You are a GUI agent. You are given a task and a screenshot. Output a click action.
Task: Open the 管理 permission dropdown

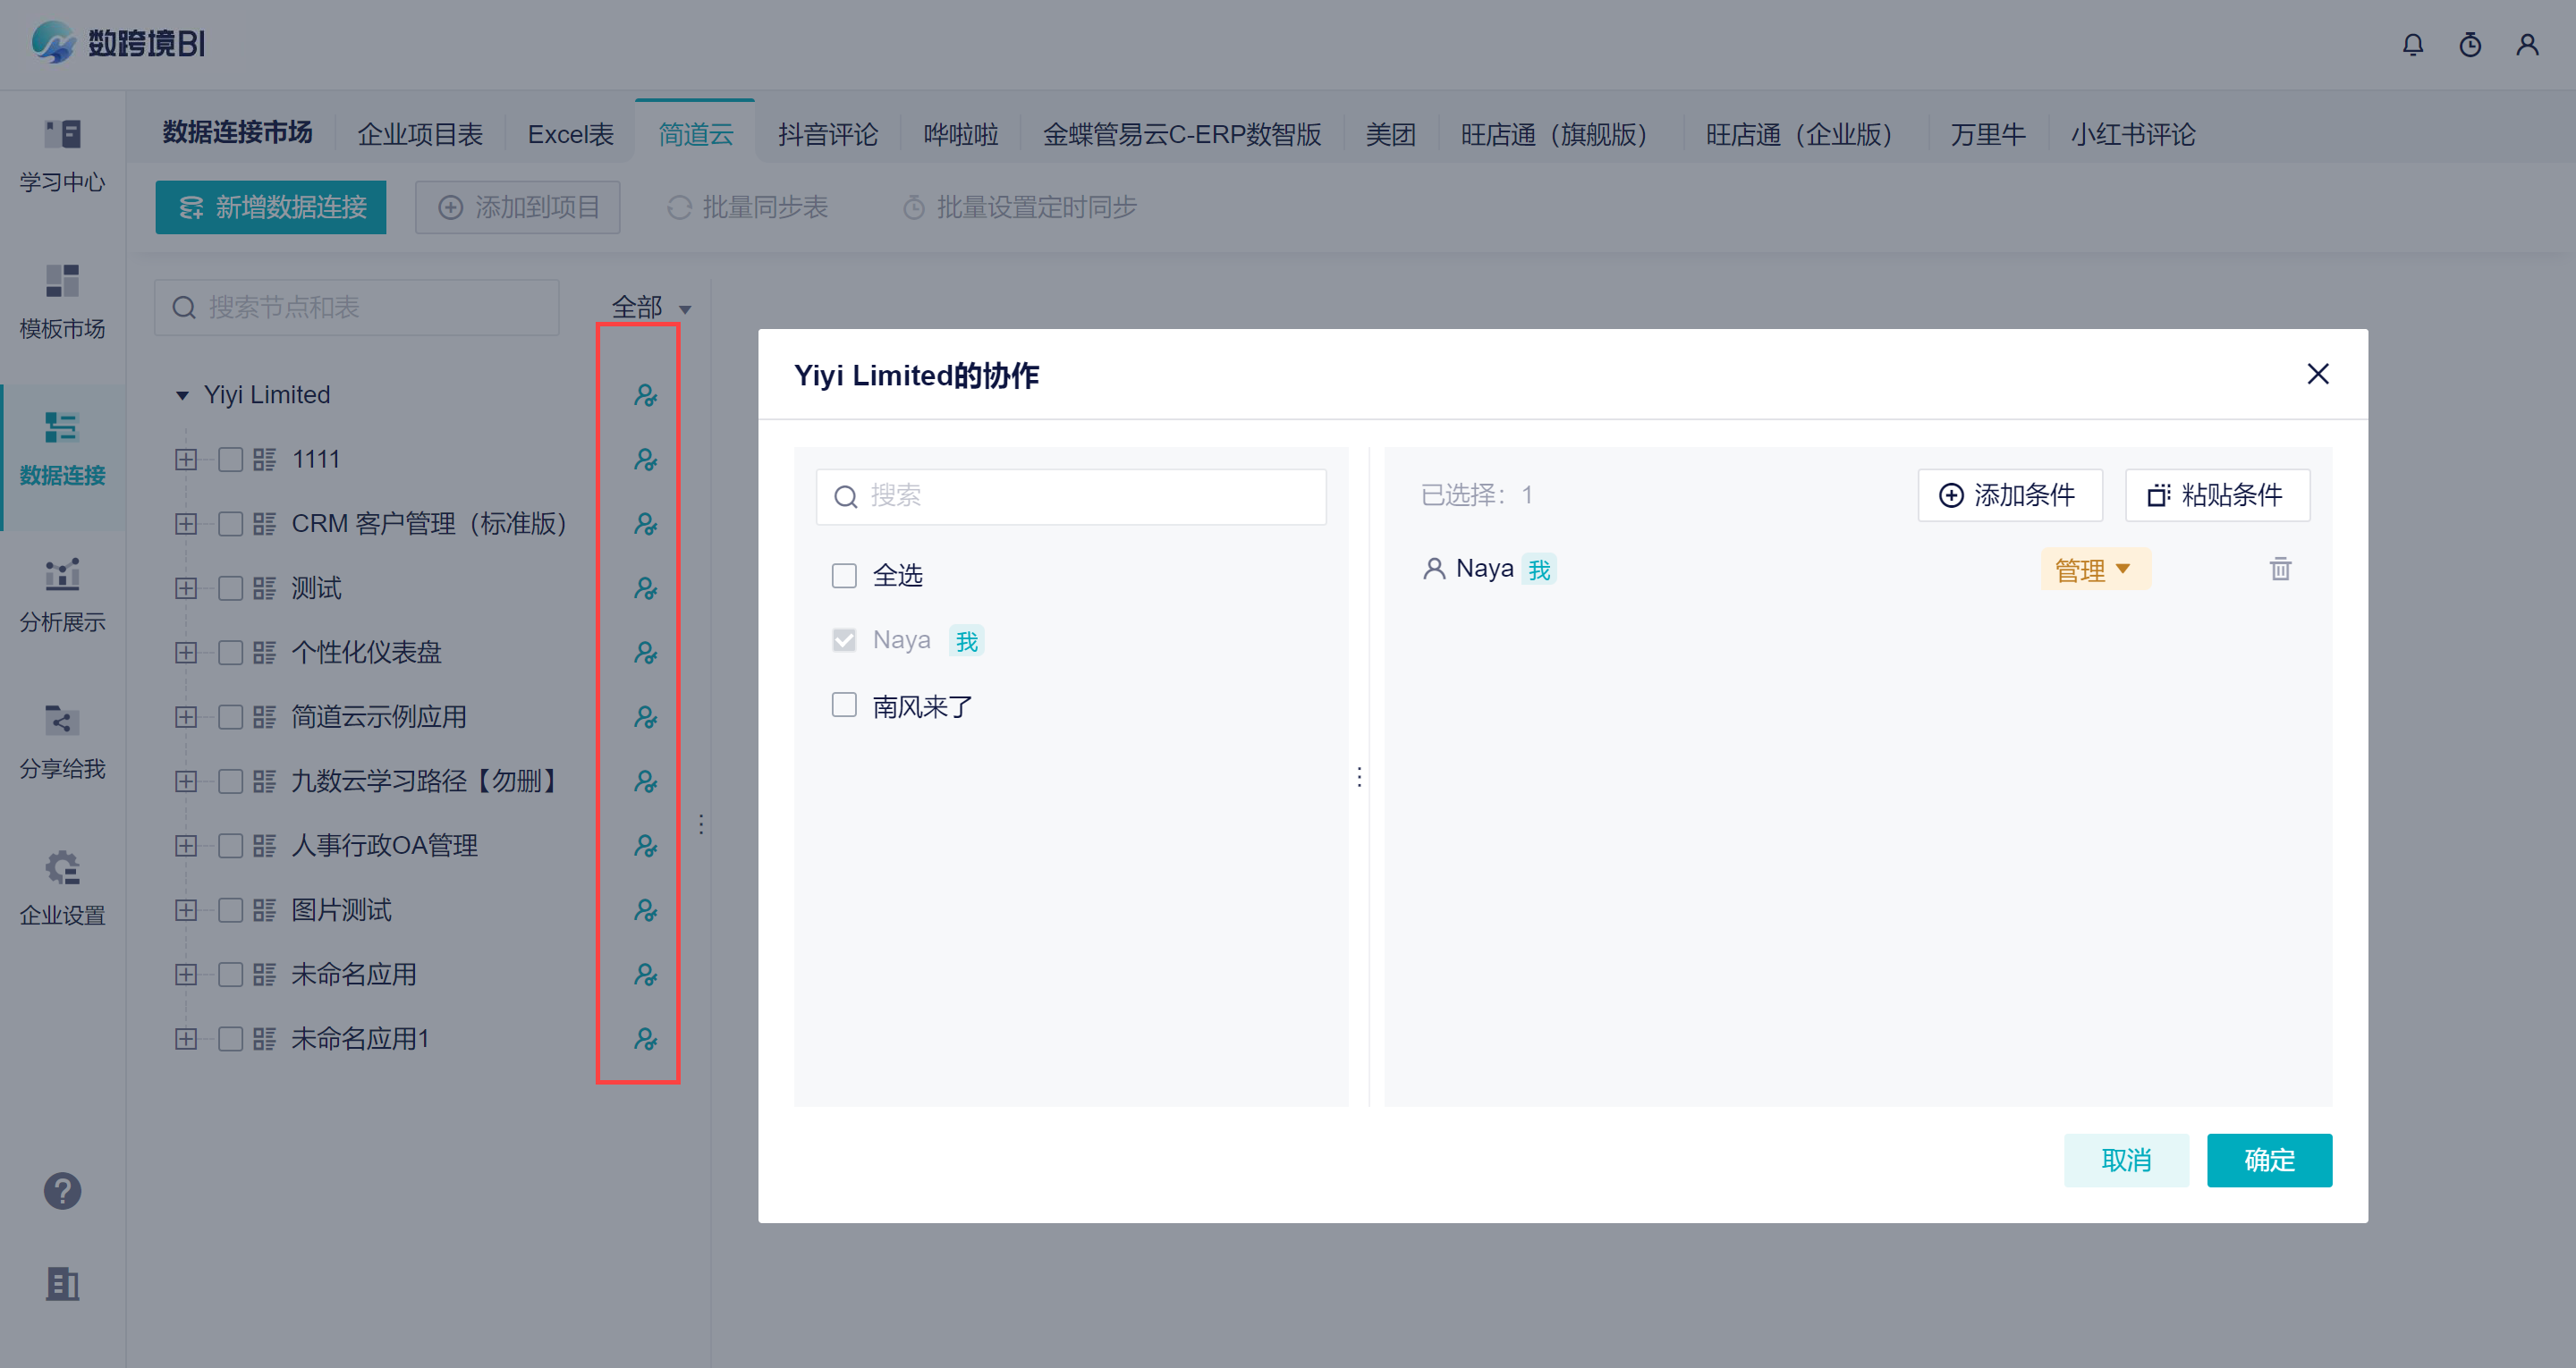click(2094, 569)
